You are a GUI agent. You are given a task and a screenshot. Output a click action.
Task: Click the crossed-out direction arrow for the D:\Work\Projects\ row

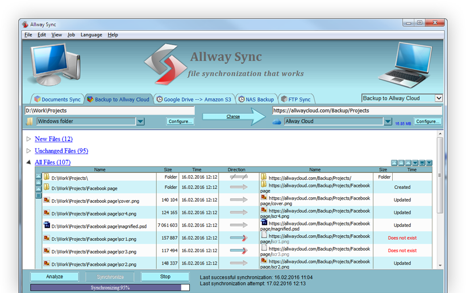(239, 177)
